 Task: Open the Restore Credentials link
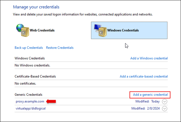pyautogui.click(x=60, y=48)
